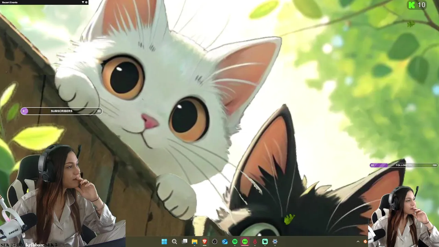Click the 'kribban: SEK 5' ticker text
This screenshot has width=439, height=247.
pos(41,245)
